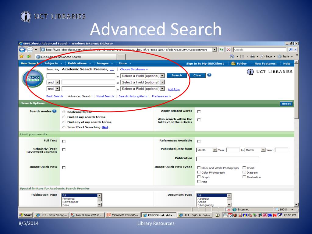Switch to UCT - Basic Search taskbar window
312x234 pixels.
pyautogui.click(x=52, y=215)
